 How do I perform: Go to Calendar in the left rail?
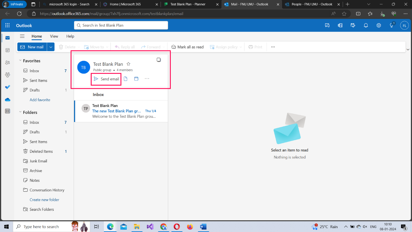pos(7,50)
